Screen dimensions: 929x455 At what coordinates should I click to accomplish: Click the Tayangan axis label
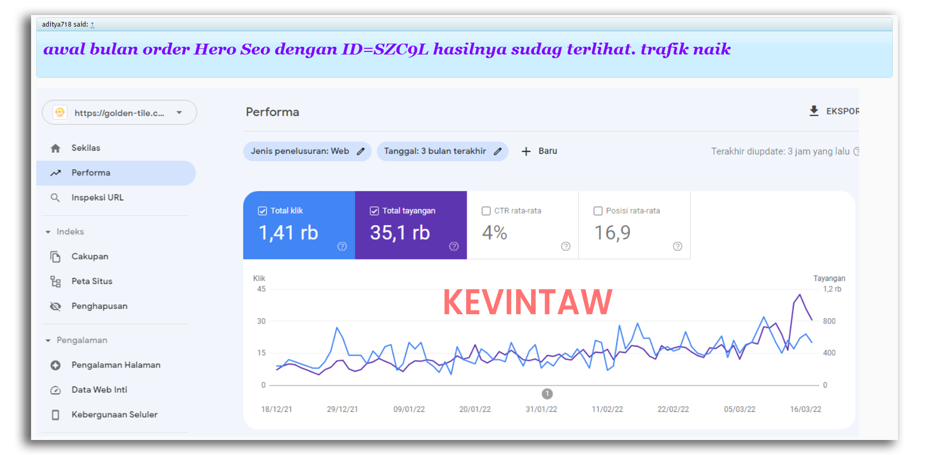[x=829, y=278]
